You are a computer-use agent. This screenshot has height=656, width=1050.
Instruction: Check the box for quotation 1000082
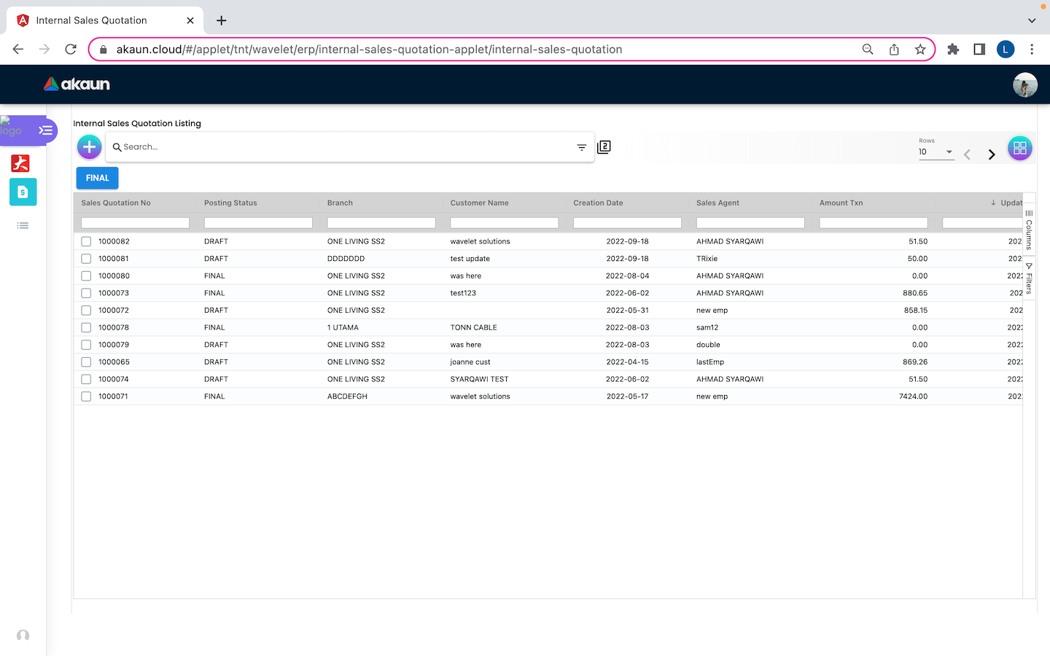tap(86, 241)
